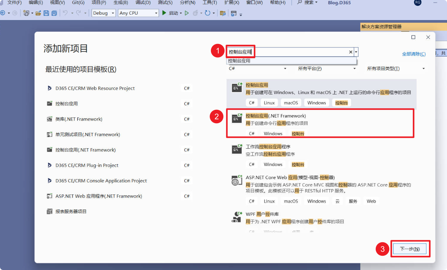Viewport: 447px width, 270px height.
Task: Click the find in files folder icon
Action: pos(223,13)
